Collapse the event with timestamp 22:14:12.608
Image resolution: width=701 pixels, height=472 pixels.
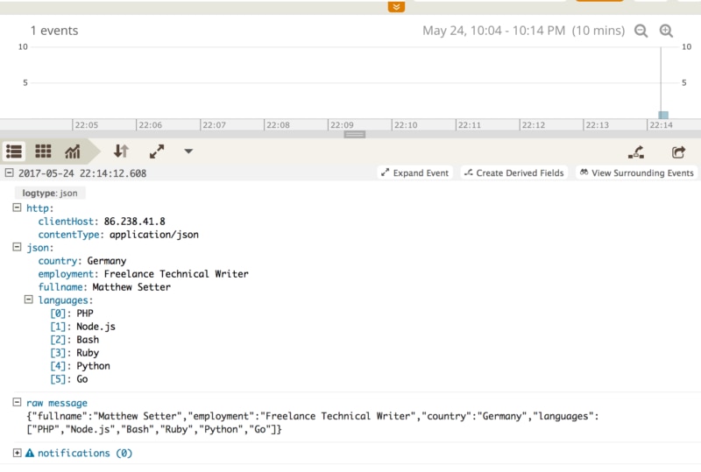pyautogui.click(x=9, y=173)
